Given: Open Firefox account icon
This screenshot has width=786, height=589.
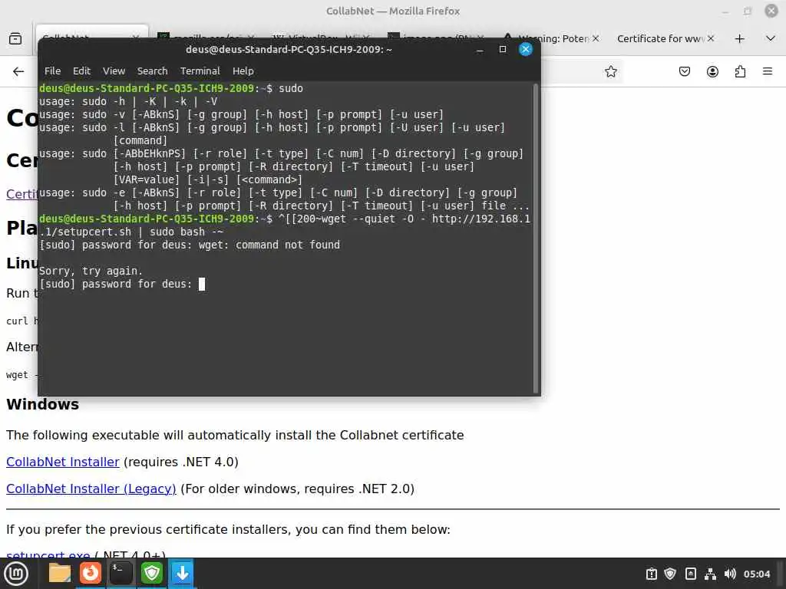Looking at the screenshot, I should pos(712,71).
